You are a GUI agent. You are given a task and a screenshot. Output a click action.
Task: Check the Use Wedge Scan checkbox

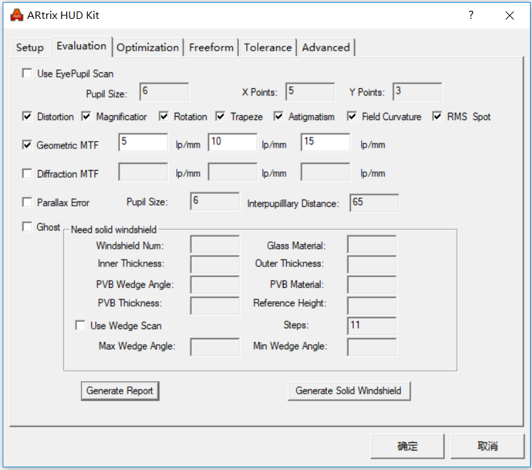[x=80, y=325]
